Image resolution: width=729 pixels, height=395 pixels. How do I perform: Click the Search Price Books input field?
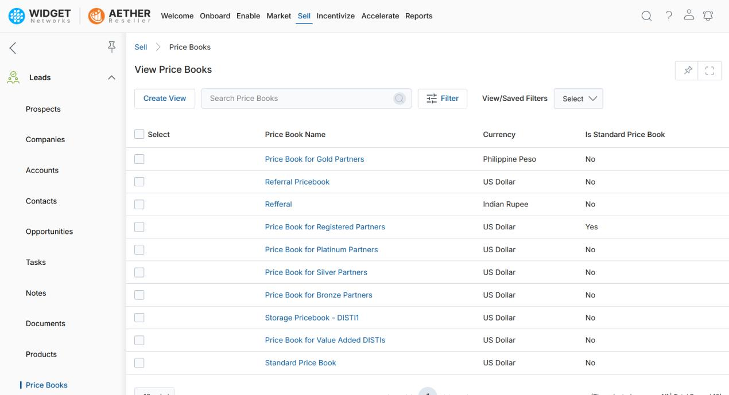[306, 99]
